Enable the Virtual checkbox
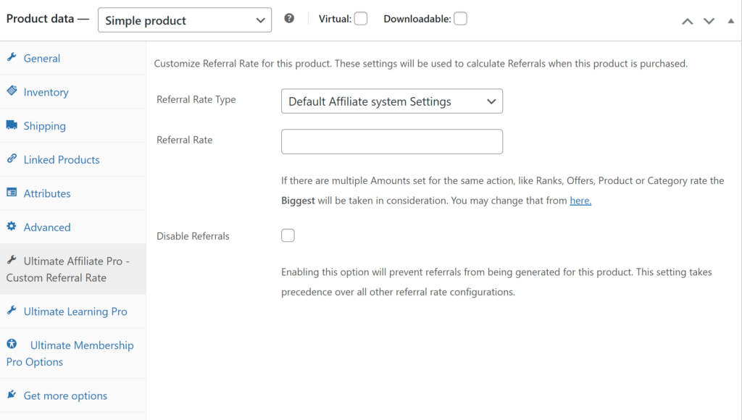Image resolution: width=742 pixels, height=420 pixels. point(360,19)
